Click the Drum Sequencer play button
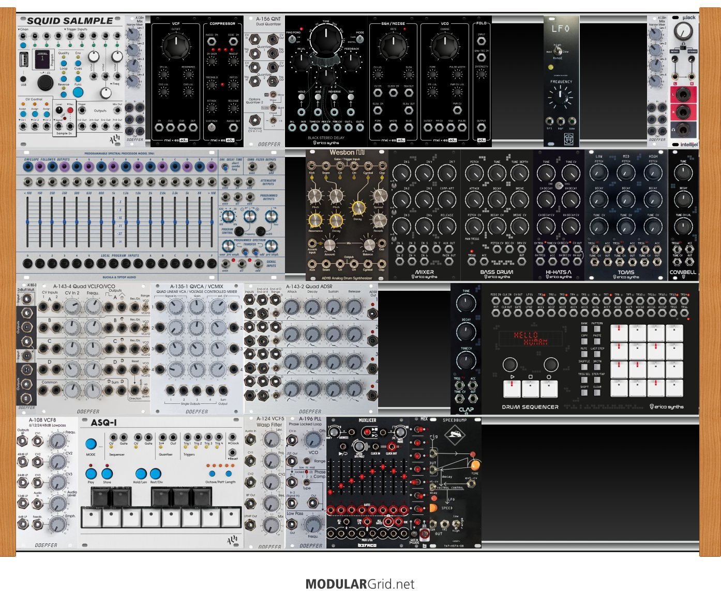The image size is (721, 595). [512, 388]
